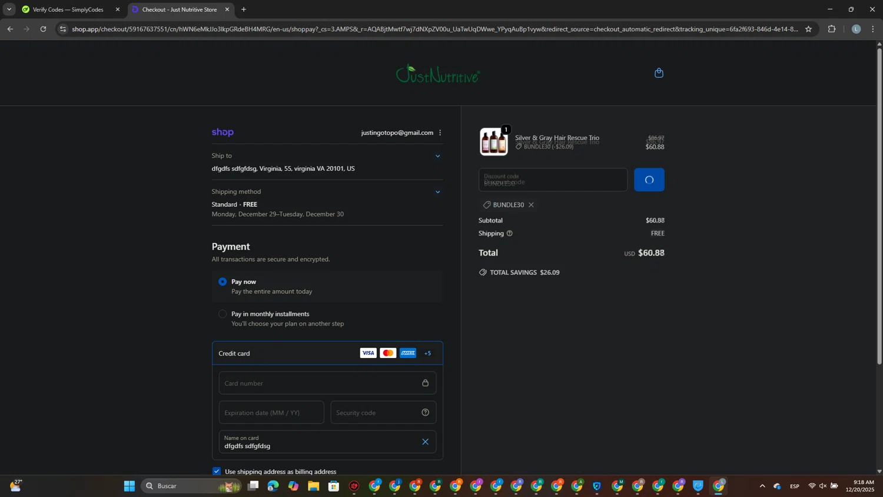Show hidden system tray icons
883x497 pixels.
click(762, 486)
